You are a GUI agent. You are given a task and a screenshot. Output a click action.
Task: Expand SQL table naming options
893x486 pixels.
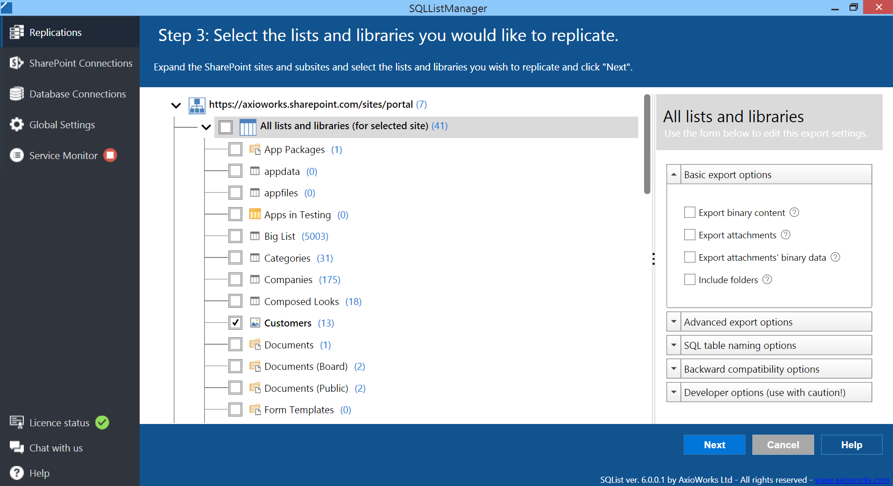click(x=673, y=345)
